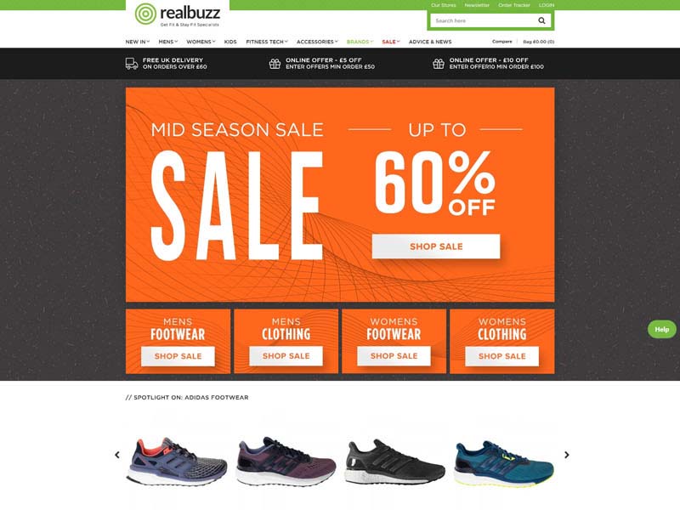Open the Kids menu item
This screenshot has height=510, width=680.
coord(230,42)
